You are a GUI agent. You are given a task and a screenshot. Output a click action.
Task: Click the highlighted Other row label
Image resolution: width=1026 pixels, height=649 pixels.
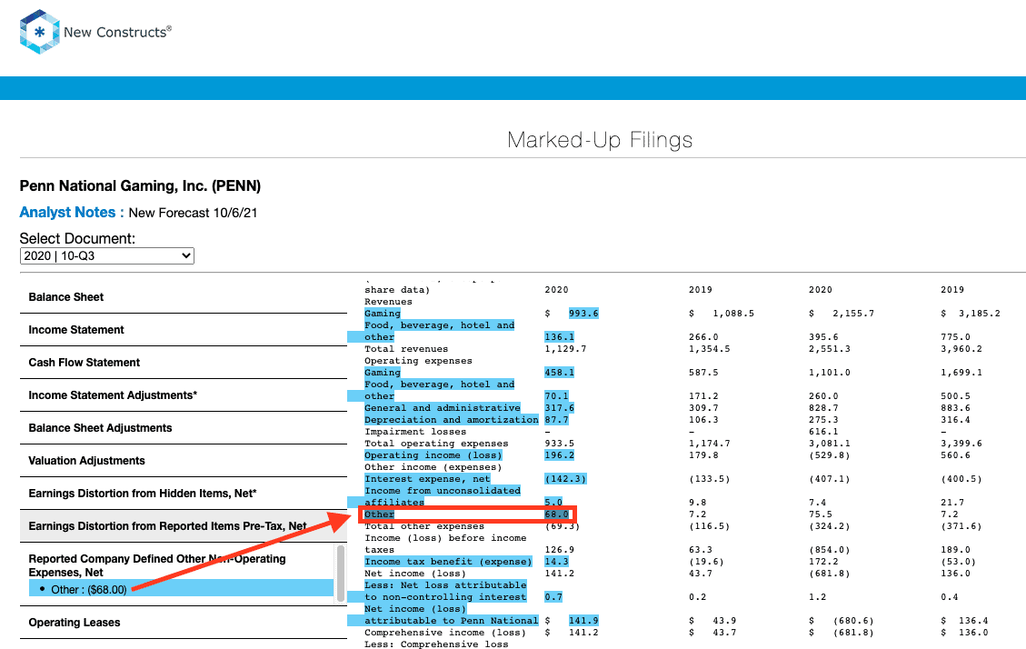(380, 514)
